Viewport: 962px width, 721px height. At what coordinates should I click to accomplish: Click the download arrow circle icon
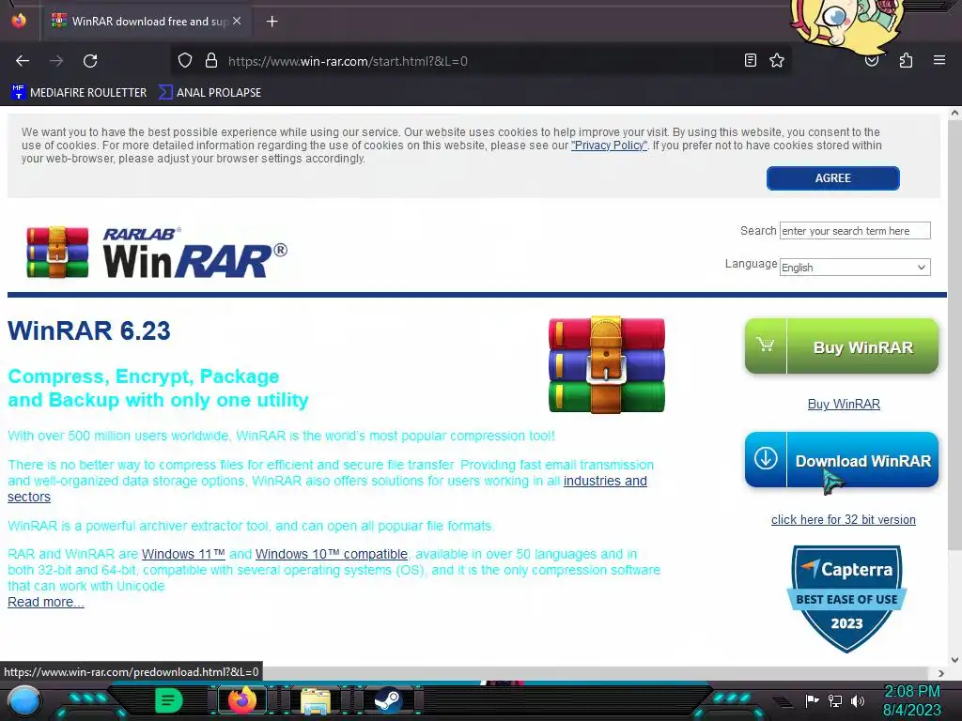click(766, 458)
